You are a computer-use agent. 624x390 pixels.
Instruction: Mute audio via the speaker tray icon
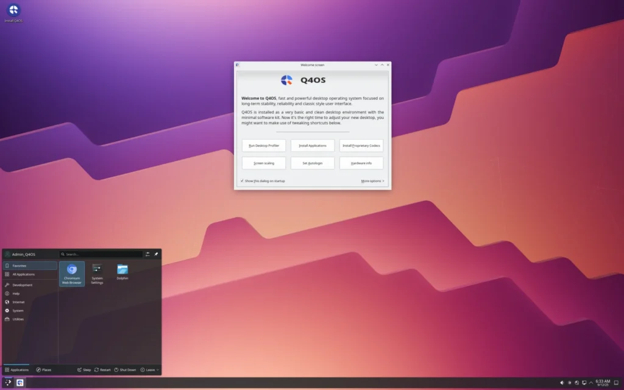562,383
